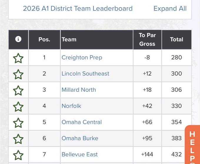Star the Millard North team row
This screenshot has height=164, width=200.
coord(18,91)
